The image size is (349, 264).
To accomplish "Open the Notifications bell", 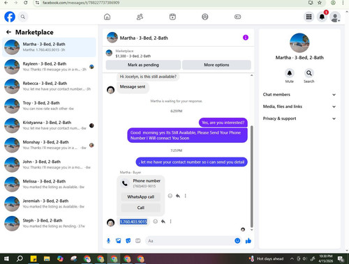I will pyautogui.click(x=322, y=17).
